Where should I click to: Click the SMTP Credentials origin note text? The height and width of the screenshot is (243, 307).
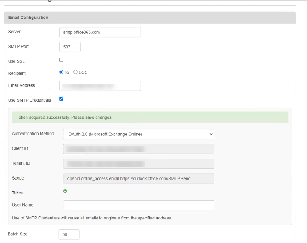(x=92, y=218)
